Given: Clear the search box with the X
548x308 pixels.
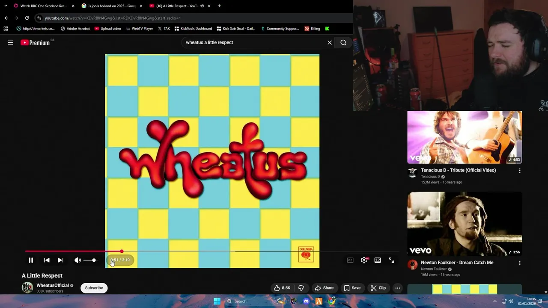Looking at the screenshot, I should click(330, 42).
